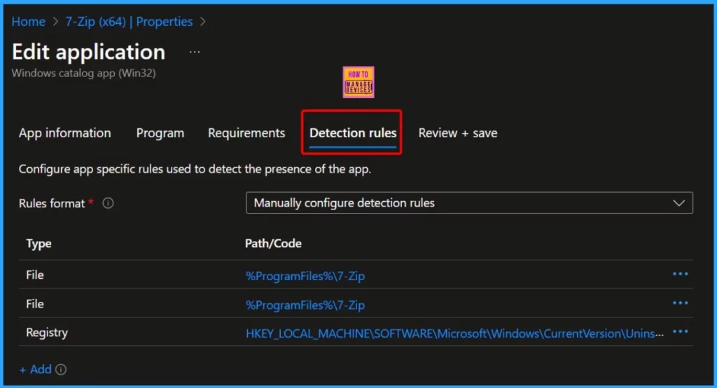717x388 pixels.
Task: Open more options for the second File rule
Action: point(680,303)
